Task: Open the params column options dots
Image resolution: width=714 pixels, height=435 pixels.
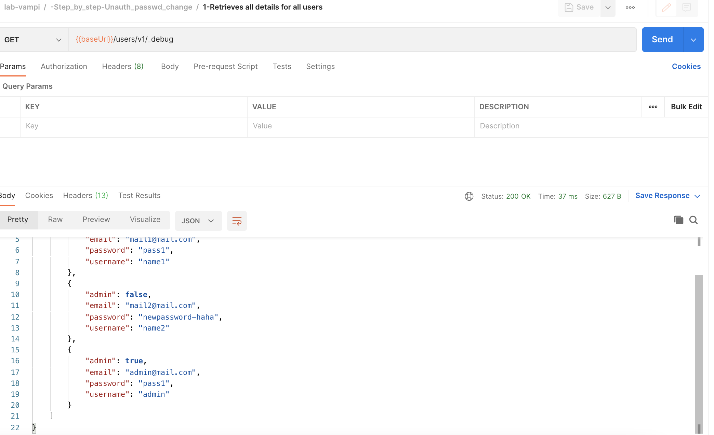Action: point(653,107)
